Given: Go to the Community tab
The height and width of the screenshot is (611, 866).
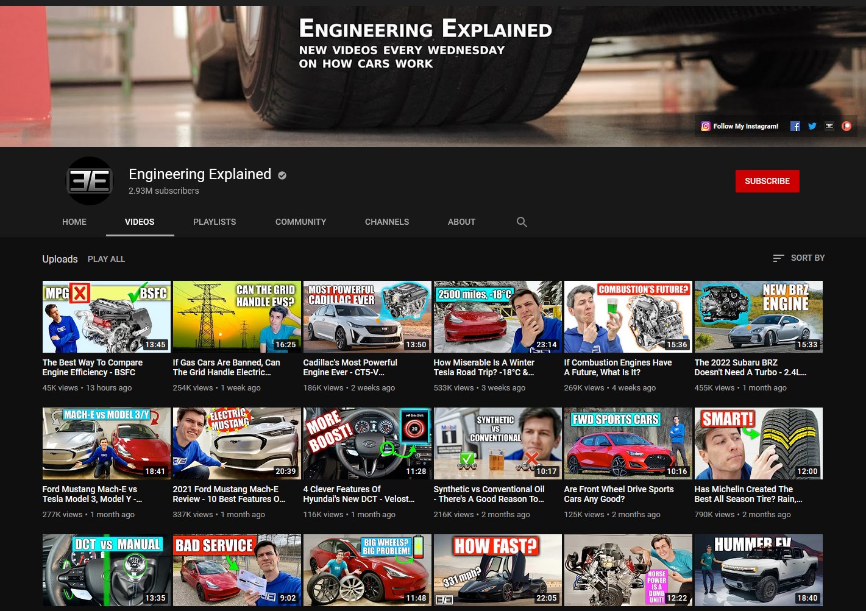Looking at the screenshot, I should pyautogui.click(x=300, y=222).
